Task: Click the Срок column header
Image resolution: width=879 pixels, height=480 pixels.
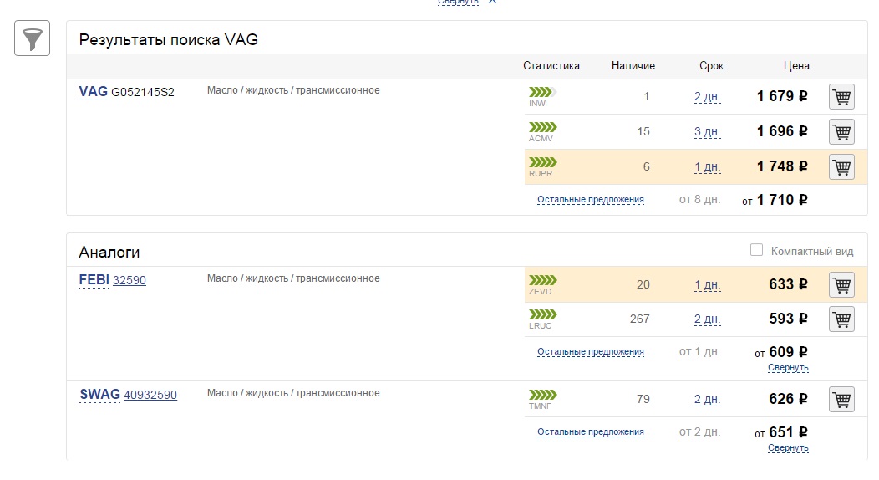Action: pos(711,65)
